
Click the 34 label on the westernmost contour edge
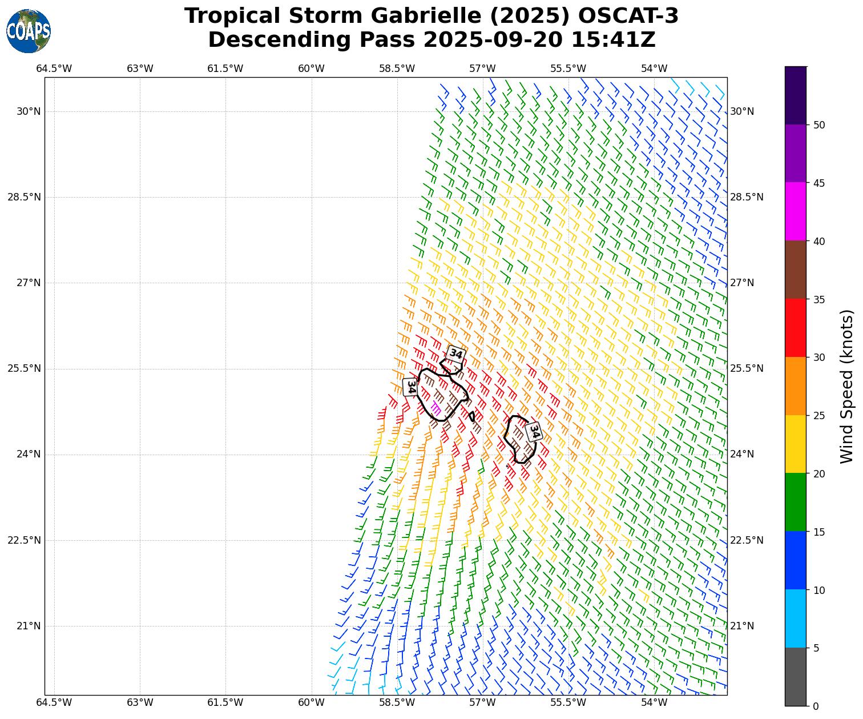tap(410, 387)
